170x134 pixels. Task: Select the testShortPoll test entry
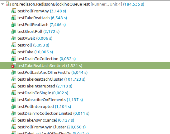(x=39, y=31)
